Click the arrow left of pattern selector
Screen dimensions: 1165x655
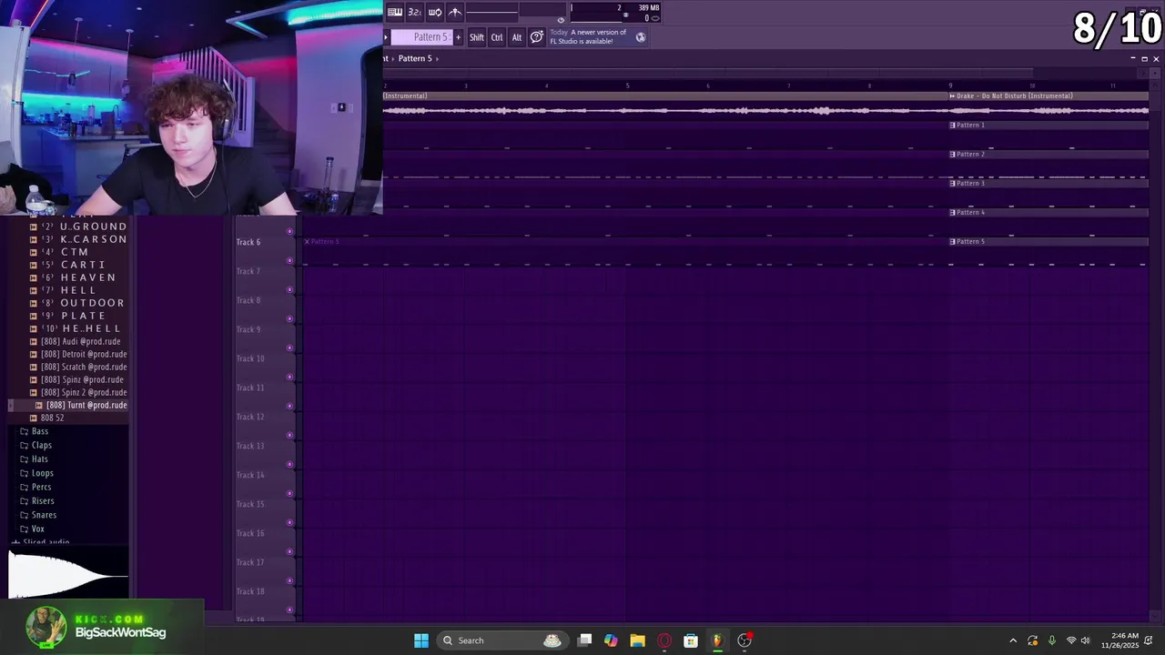tap(386, 37)
